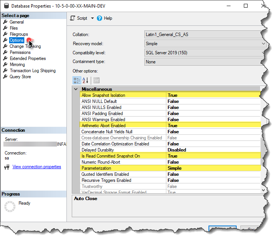Open the Recovery model dropdown
Image resolution: width=278 pixels, height=243 pixels.
(205, 44)
